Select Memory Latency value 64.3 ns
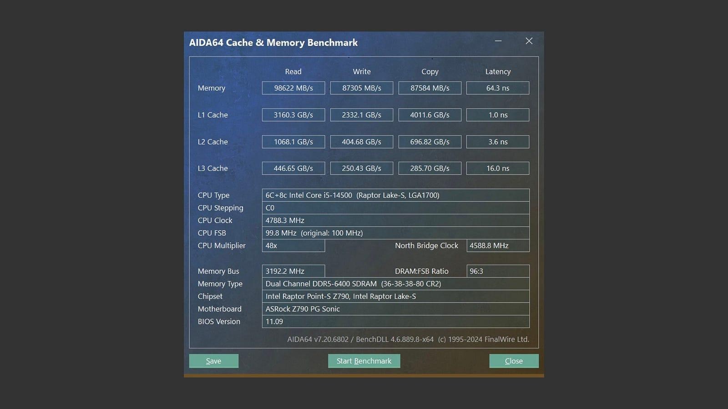This screenshot has width=728, height=409. [498, 88]
